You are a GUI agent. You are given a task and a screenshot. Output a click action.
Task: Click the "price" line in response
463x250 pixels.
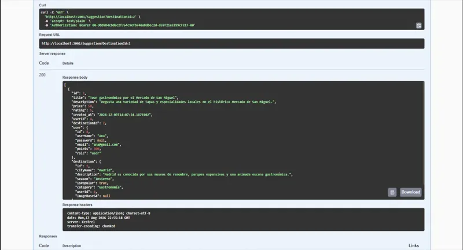point(83,106)
